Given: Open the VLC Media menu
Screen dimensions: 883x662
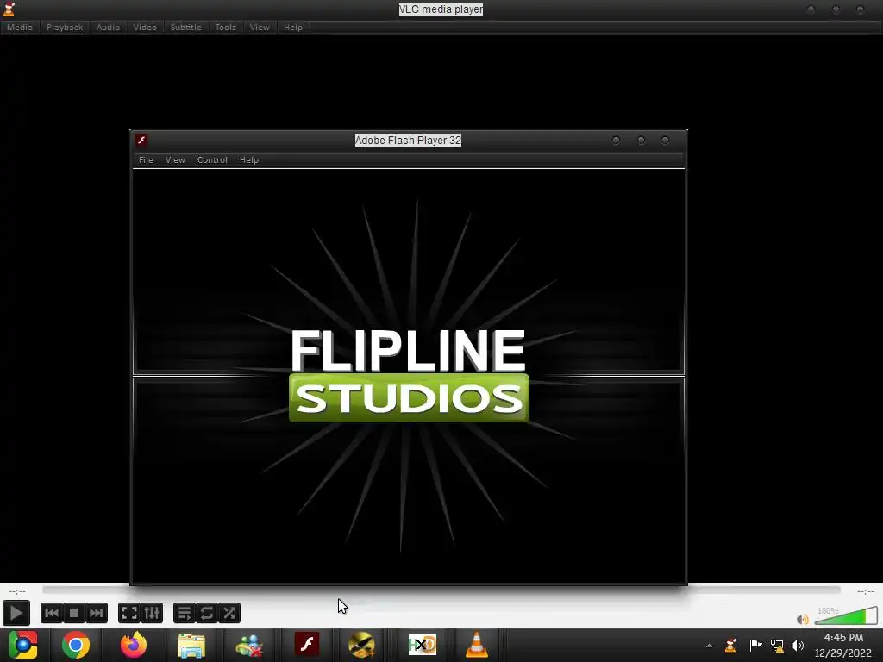Looking at the screenshot, I should [x=20, y=27].
